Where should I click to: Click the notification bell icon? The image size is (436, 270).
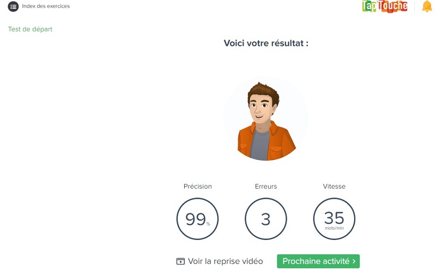(427, 7)
